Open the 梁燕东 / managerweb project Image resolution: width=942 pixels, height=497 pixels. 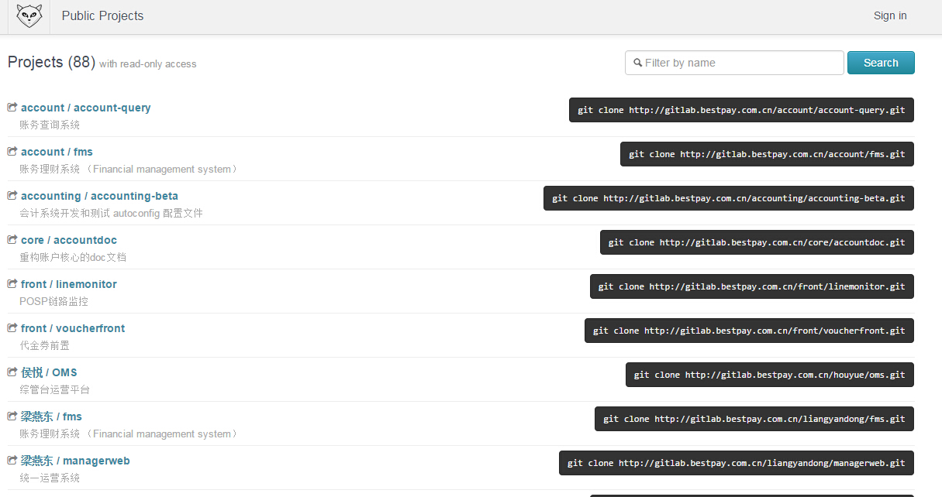[x=75, y=461]
